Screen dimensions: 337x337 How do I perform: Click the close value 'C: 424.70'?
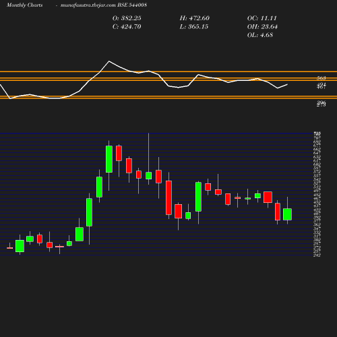click(127, 27)
